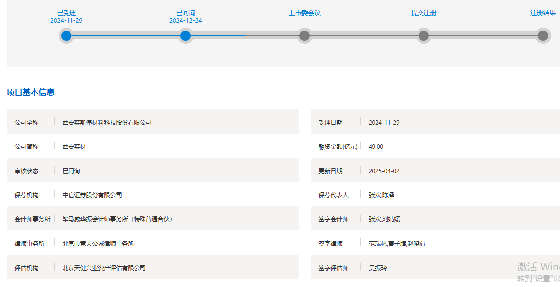Screen dimensions: 560x287
Task: Click short name value 西安奕材
Action: pos(74,146)
